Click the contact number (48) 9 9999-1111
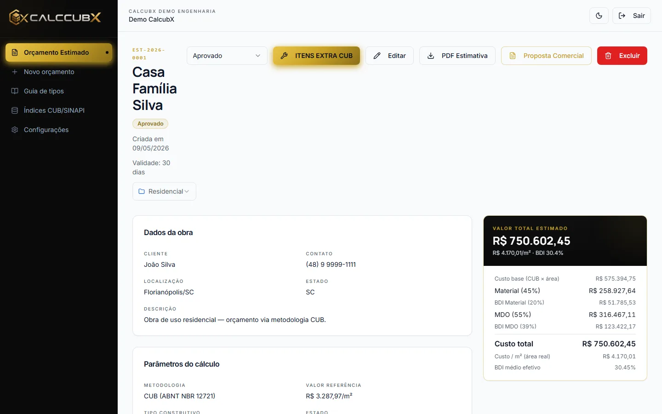 pyautogui.click(x=331, y=264)
